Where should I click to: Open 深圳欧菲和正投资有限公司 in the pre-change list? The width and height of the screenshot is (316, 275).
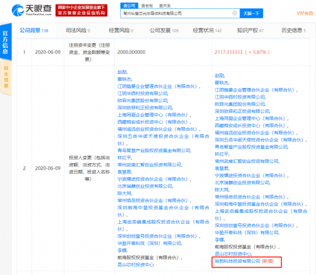(x=145, y=107)
